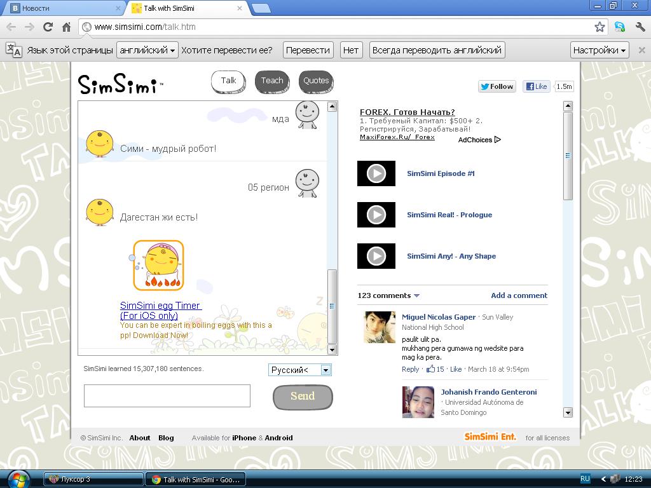Click the SimSimi egg Timer app icon
Viewport: 651px width, 488px height.
coord(158,266)
